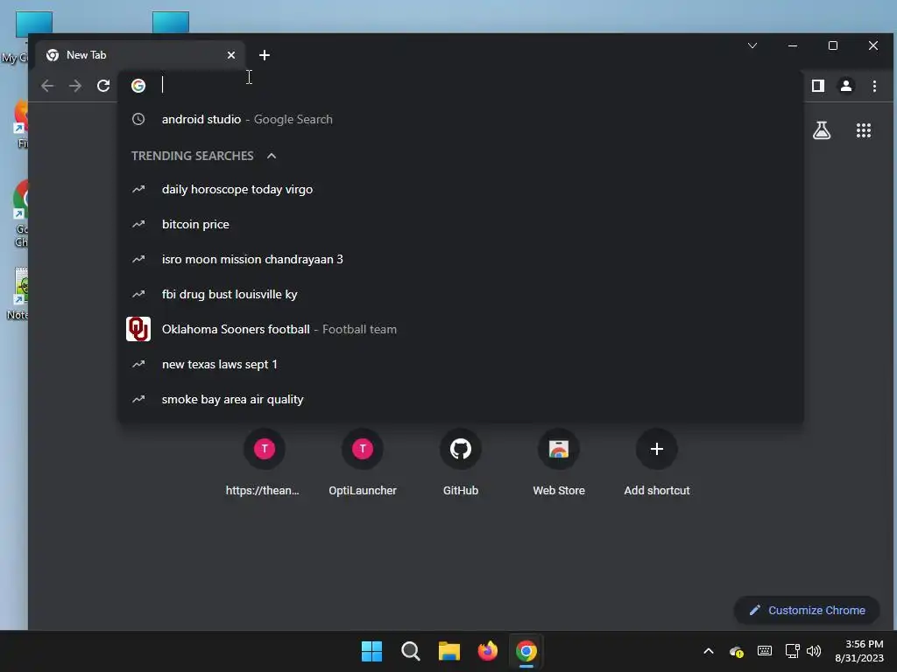Click network tray icon
The height and width of the screenshot is (672, 897).
tap(792, 651)
